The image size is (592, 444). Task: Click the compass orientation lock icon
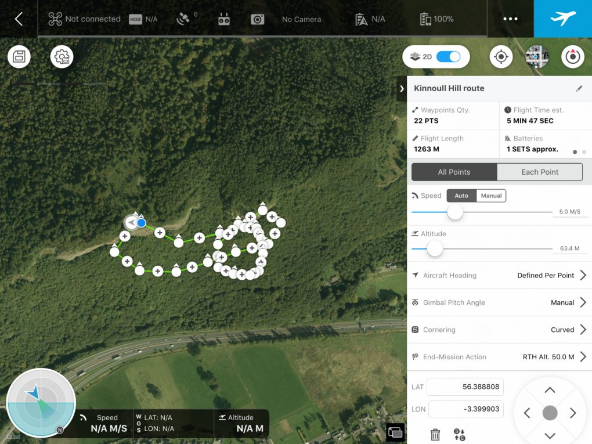[573, 57]
